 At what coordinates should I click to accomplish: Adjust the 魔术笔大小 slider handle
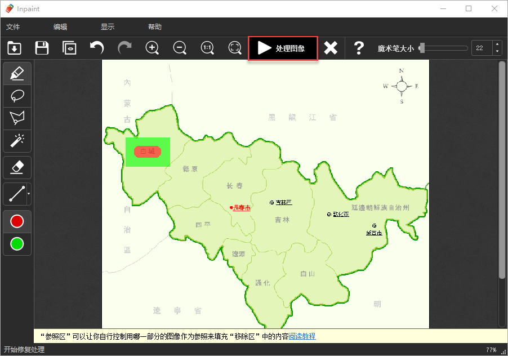[x=422, y=48]
